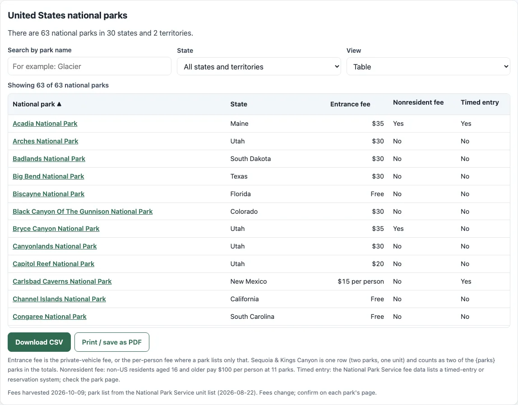
Task: Click Print / save as PDF button
Action: (x=111, y=342)
